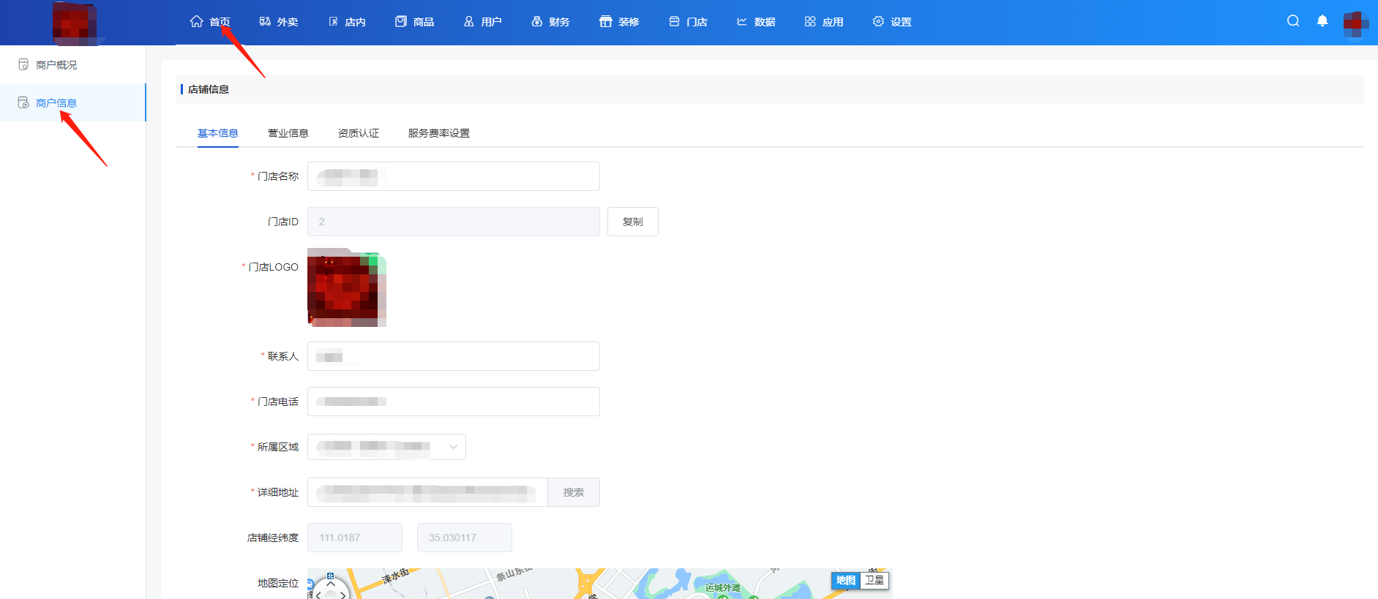This screenshot has width=1378, height=599.
Task: Click the longitude field 111.0187
Action: [355, 538]
